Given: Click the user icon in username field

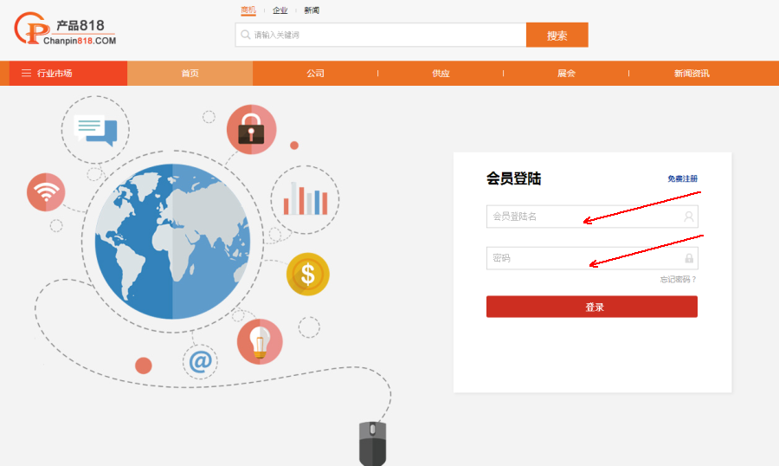Looking at the screenshot, I should tap(689, 217).
